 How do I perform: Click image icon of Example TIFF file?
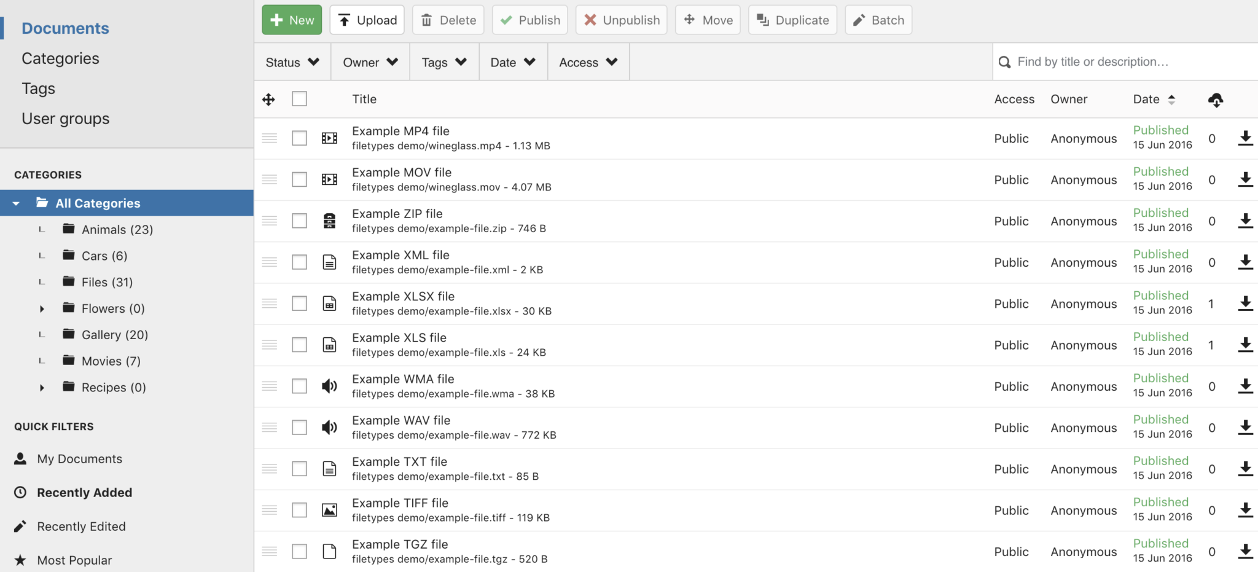[329, 510]
